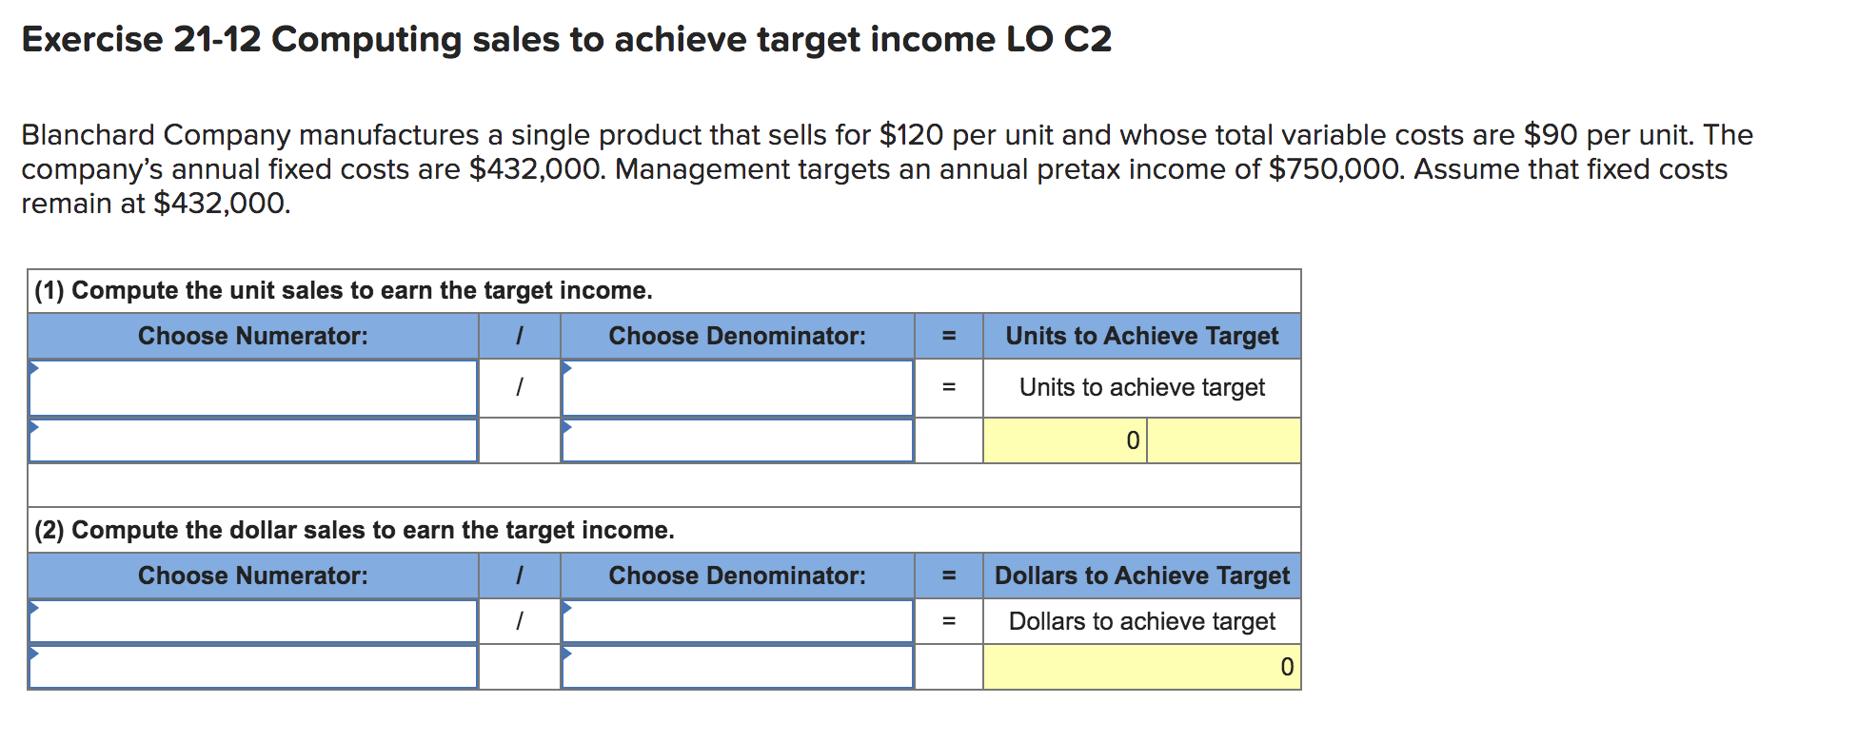Click the Units to Achieve Target header

1140,336
